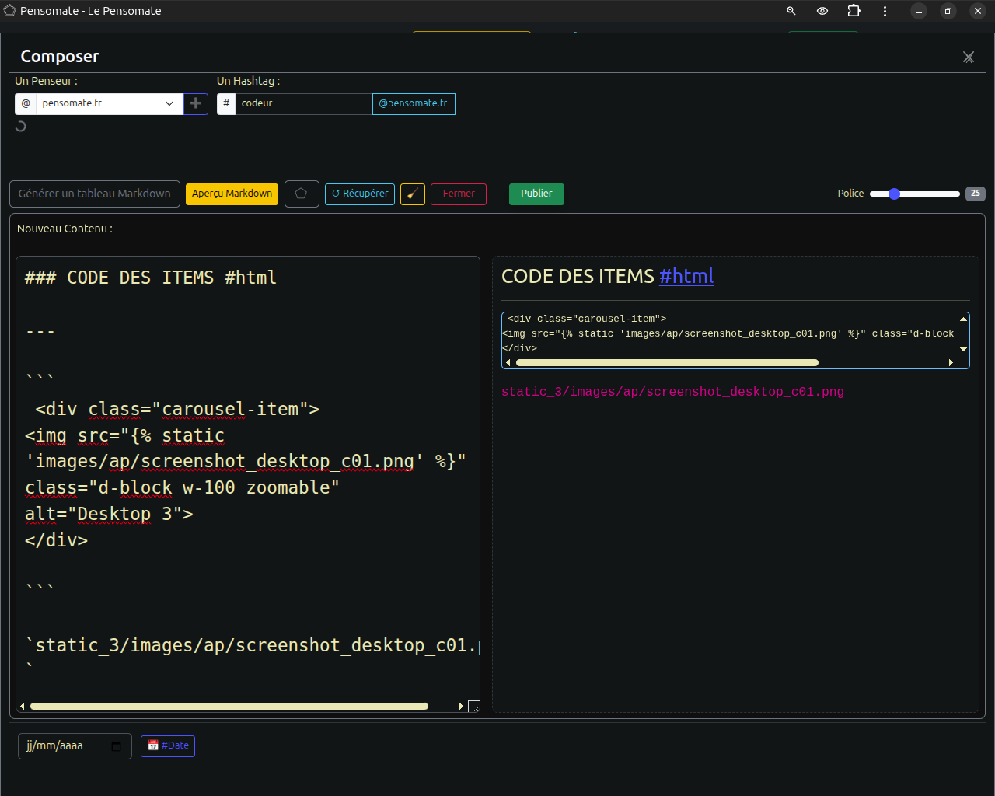The image size is (995, 796).
Task: Select the brush/clean icon next to Récupérer
Action: click(412, 194)
